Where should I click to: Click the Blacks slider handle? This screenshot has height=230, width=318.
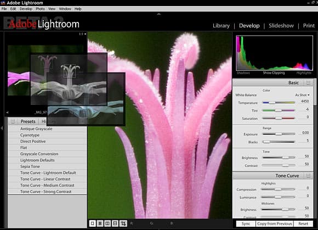(266, 142)
